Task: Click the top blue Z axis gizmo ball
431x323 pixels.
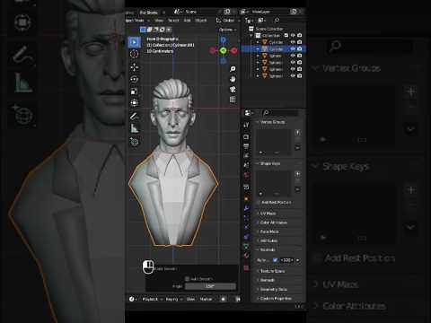Action: (x=223, y=40)
